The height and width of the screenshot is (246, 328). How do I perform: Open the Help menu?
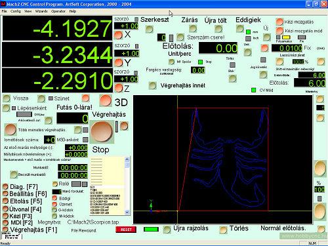tap(73, 11)
